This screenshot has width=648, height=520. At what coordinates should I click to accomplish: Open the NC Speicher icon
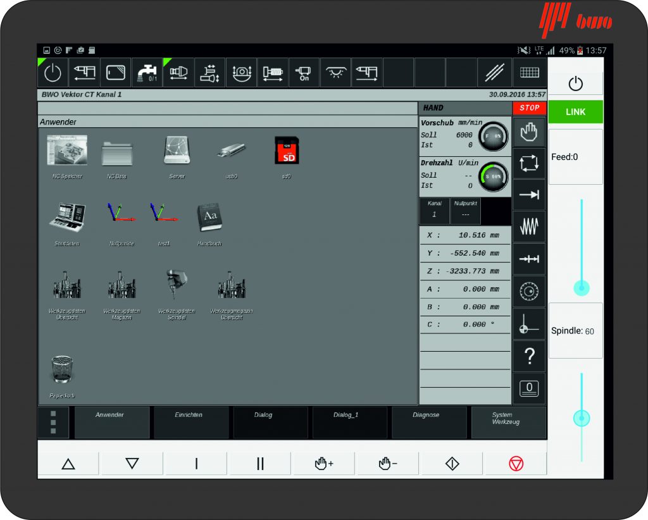click(x=66, y=152)
